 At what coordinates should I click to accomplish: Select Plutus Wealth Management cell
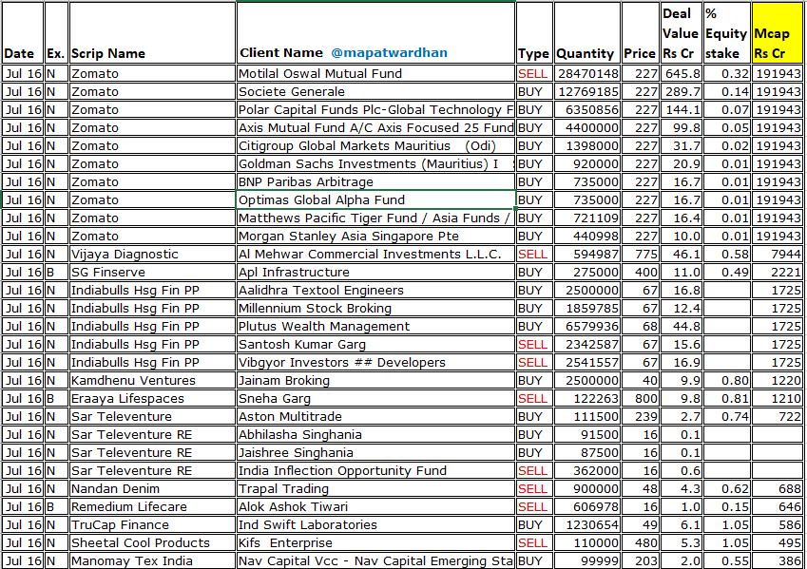tap(375, 326)
